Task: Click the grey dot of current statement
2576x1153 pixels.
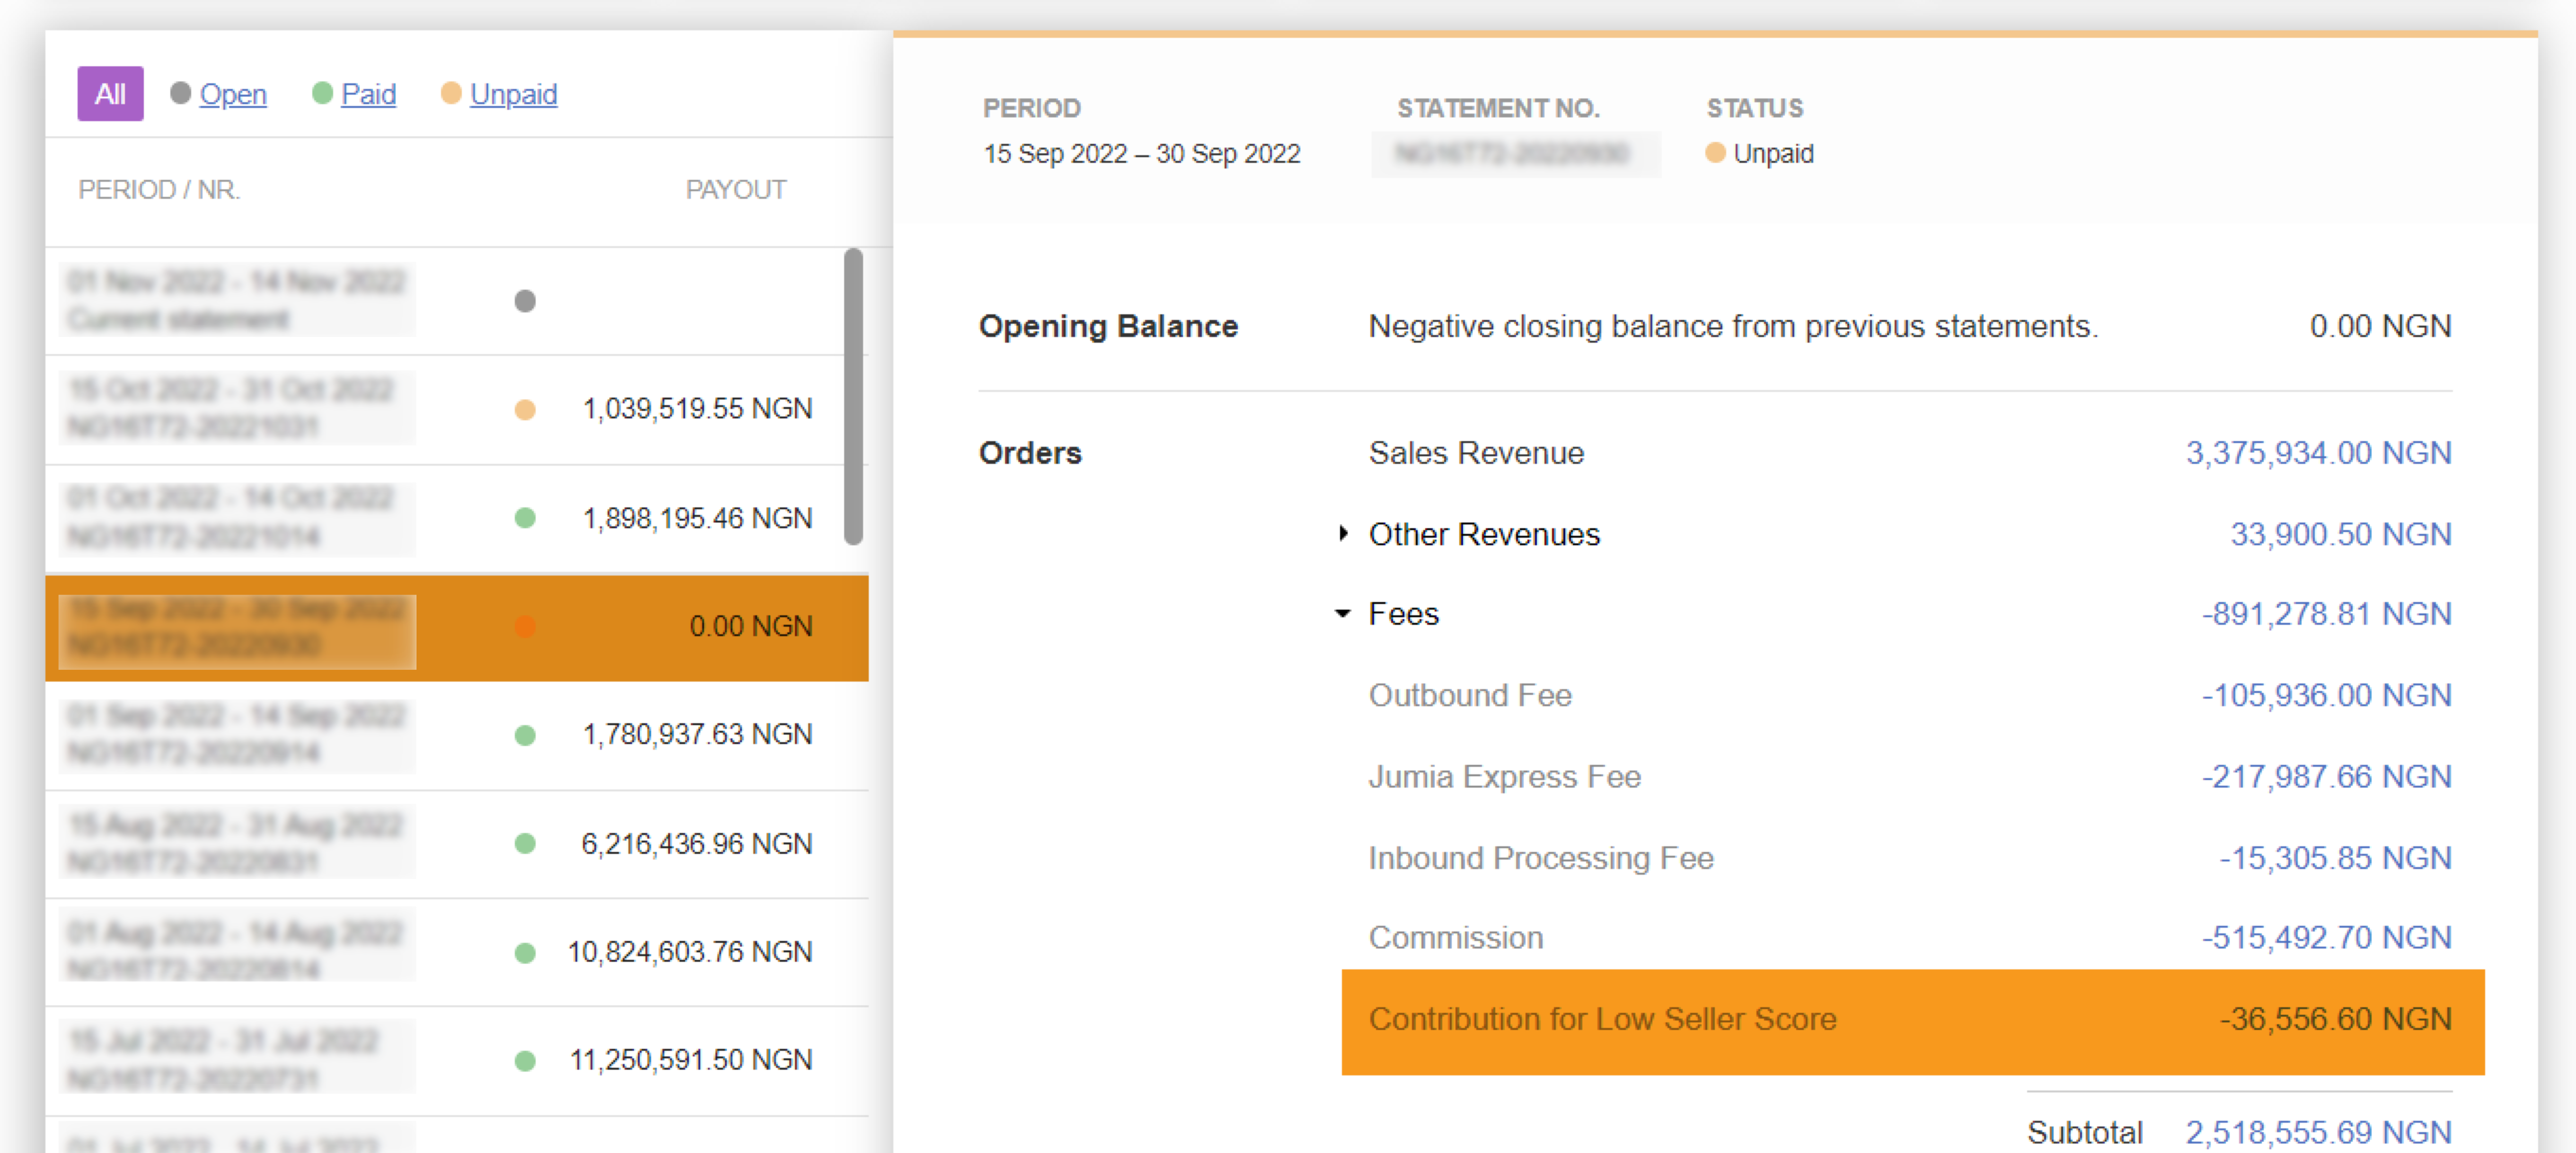Action: (x=525, y=301)
